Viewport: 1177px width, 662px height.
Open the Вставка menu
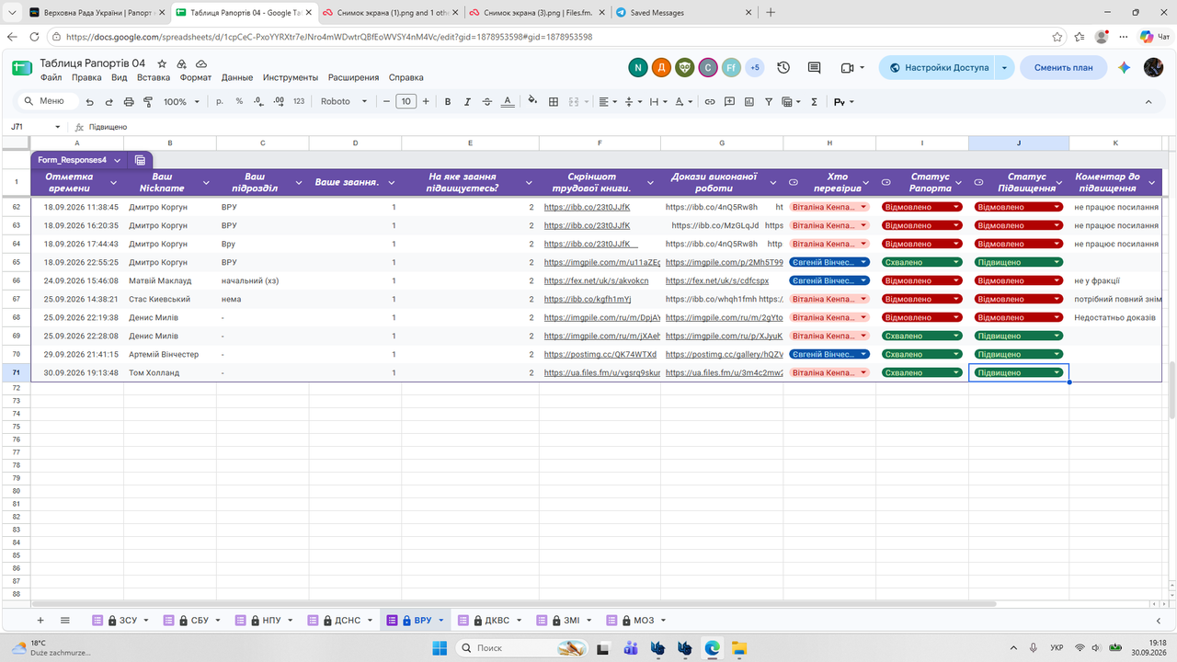(154, 78)
